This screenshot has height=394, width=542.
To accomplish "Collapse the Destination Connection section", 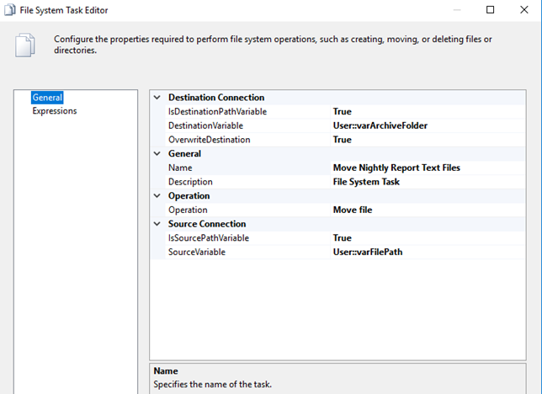I will (x=157, y=98).
